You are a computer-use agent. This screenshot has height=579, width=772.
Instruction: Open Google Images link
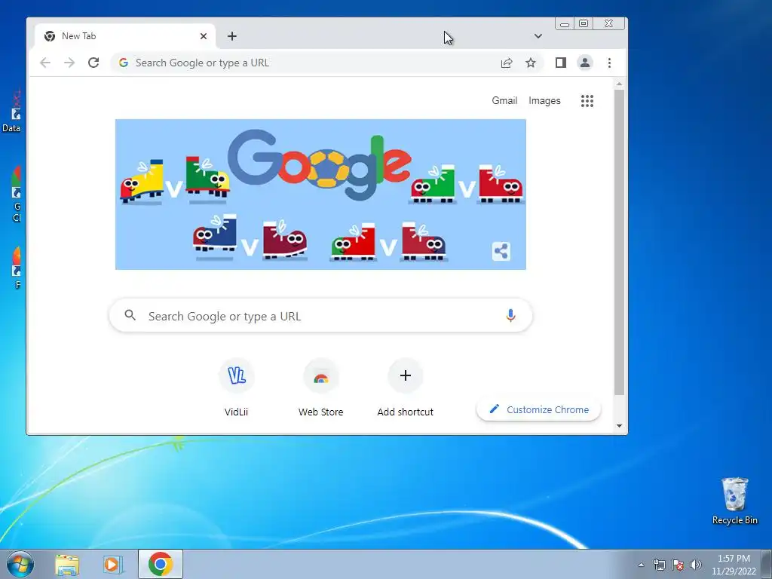tap(544, 100)
